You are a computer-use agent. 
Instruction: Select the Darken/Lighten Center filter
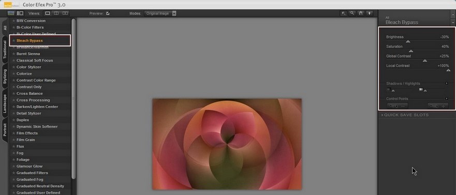coord(41,107)
